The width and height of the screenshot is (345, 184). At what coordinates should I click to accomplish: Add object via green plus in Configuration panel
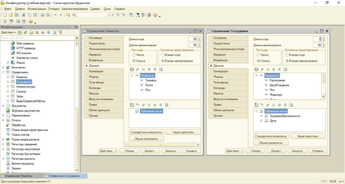click(20, 32)
